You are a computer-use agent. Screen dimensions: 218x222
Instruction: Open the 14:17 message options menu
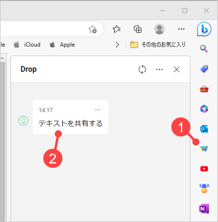[98, 110]
